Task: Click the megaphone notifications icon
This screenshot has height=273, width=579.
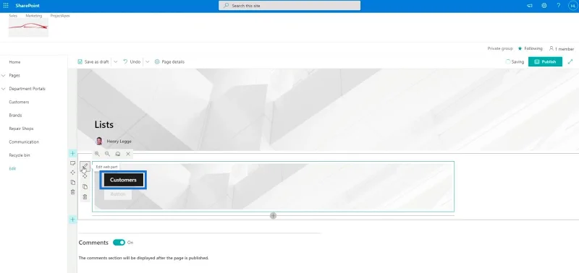Action: 530,6
